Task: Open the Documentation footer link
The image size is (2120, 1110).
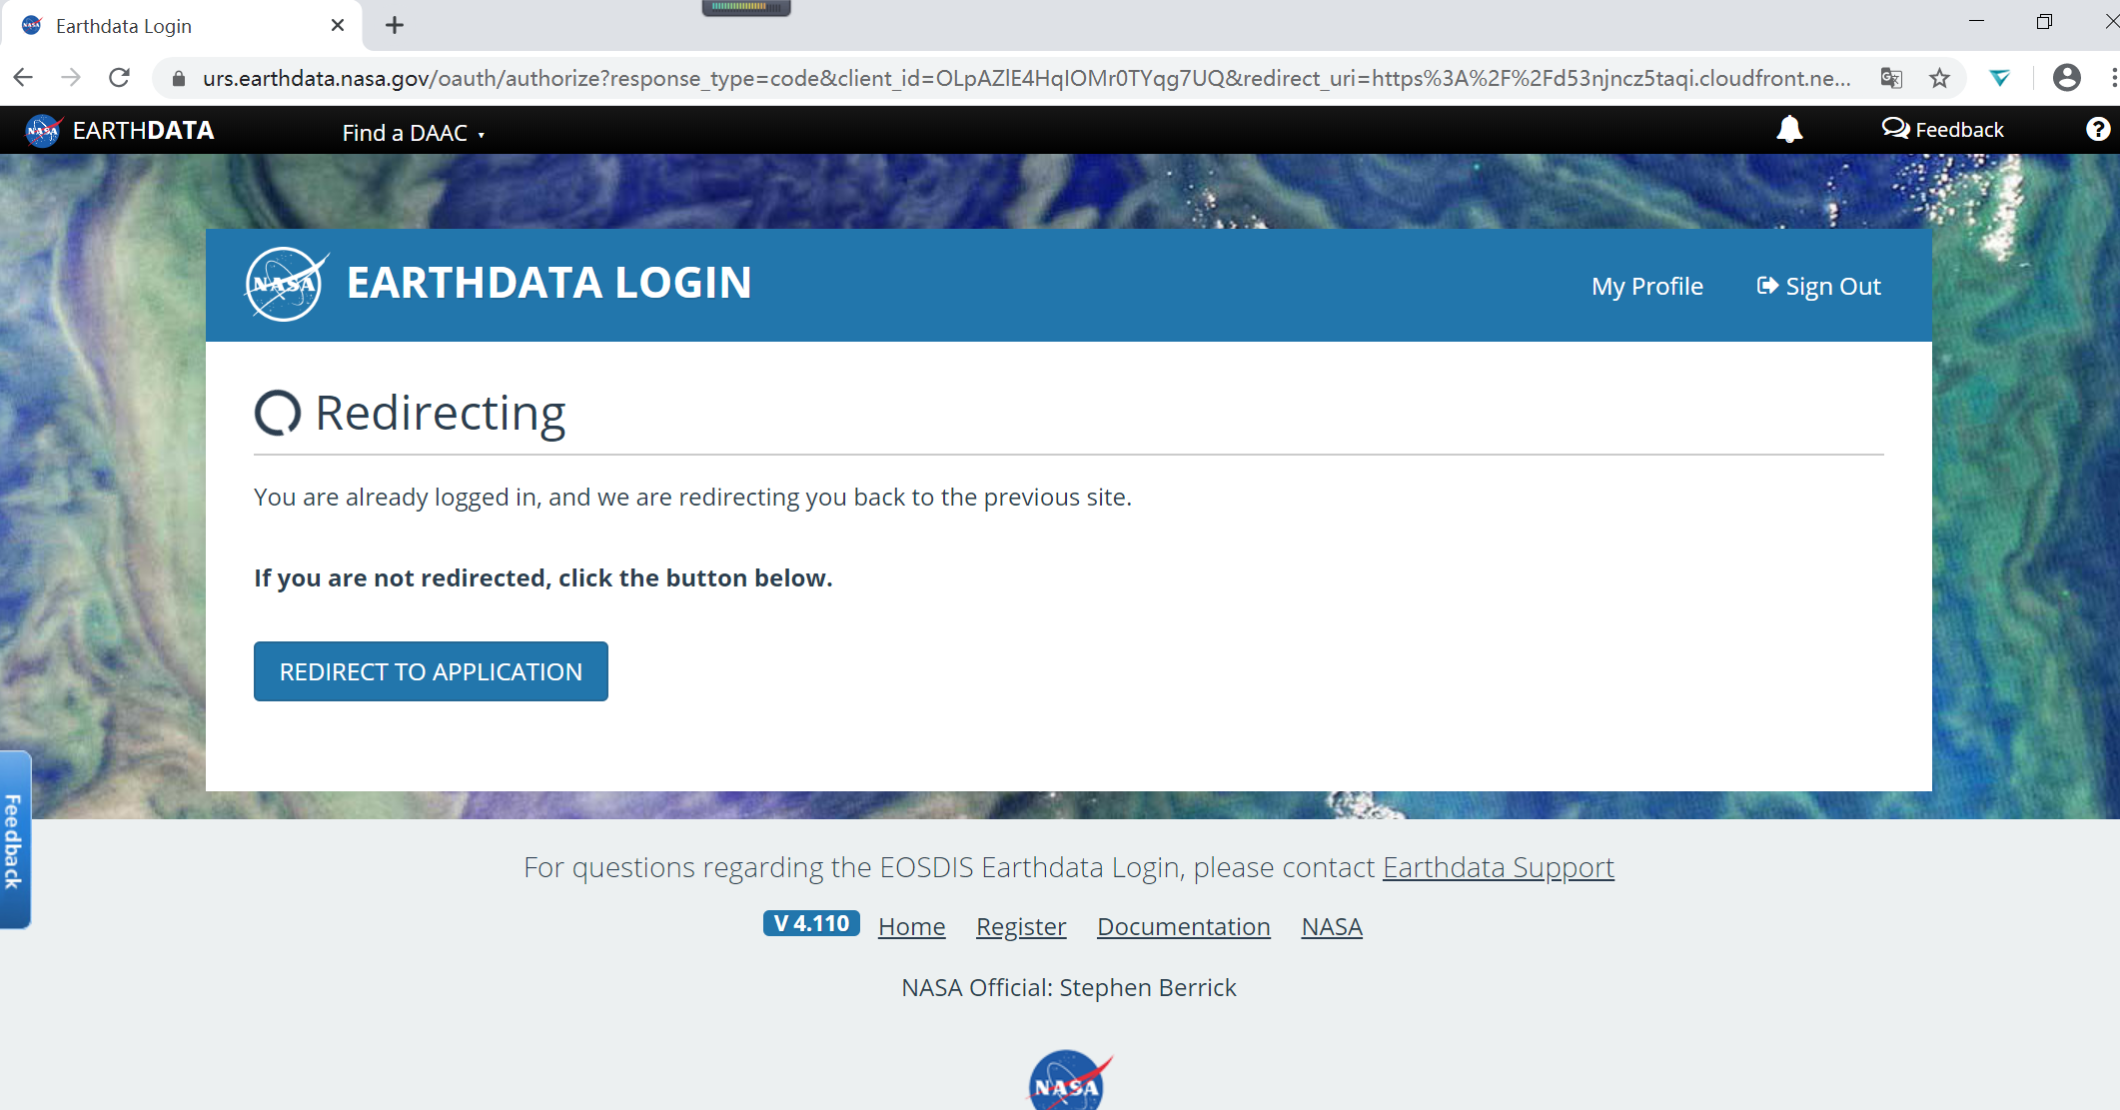Action: (x=1183, y=926)
